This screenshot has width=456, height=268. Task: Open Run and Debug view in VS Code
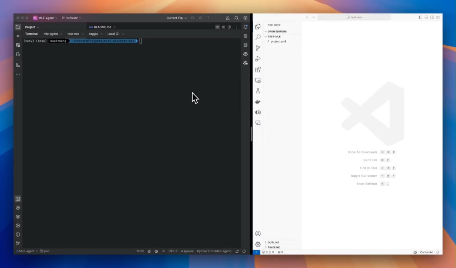click(x=258, y=59)
